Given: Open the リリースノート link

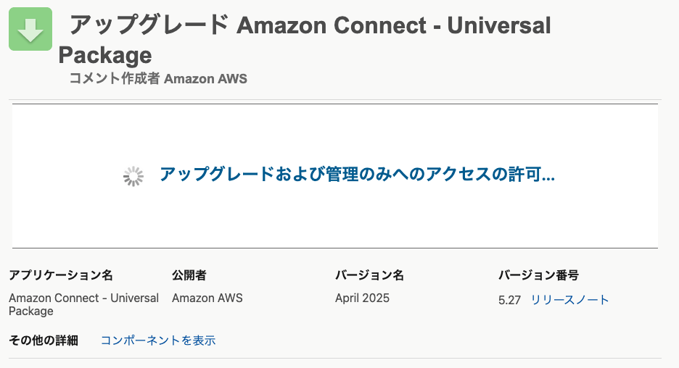Looking at the screenshot, I should pyautogui.click(x=569, y=300).
